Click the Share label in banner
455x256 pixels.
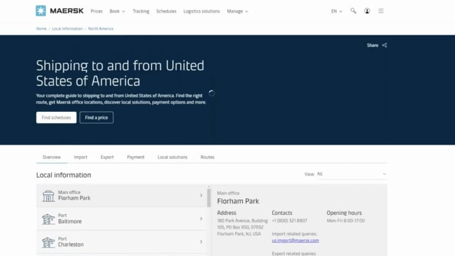click(372, 46)
